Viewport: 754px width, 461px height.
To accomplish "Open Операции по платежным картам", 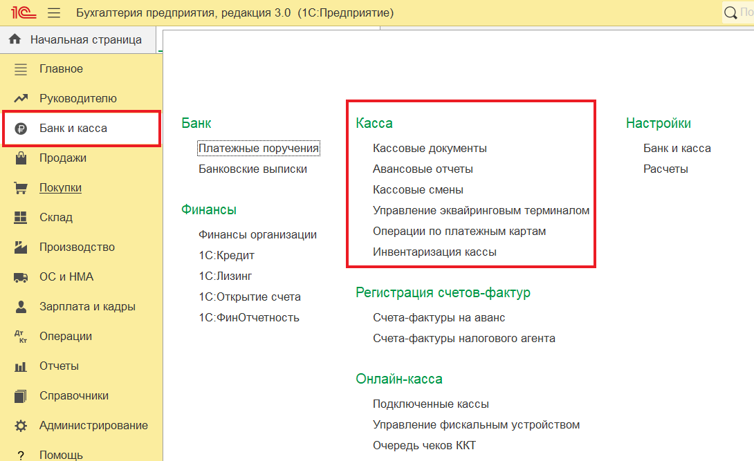I will pos(460,231).
